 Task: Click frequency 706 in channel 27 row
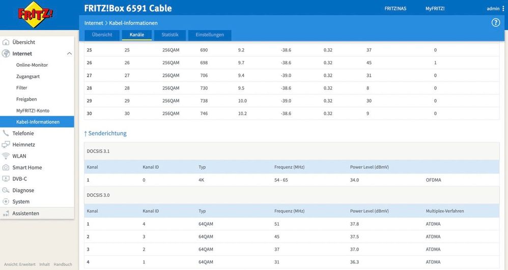204,75
